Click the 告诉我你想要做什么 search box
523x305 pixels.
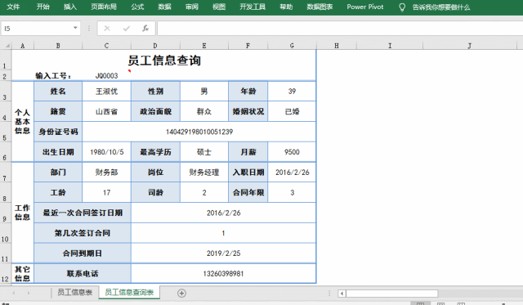pos(441,7)
